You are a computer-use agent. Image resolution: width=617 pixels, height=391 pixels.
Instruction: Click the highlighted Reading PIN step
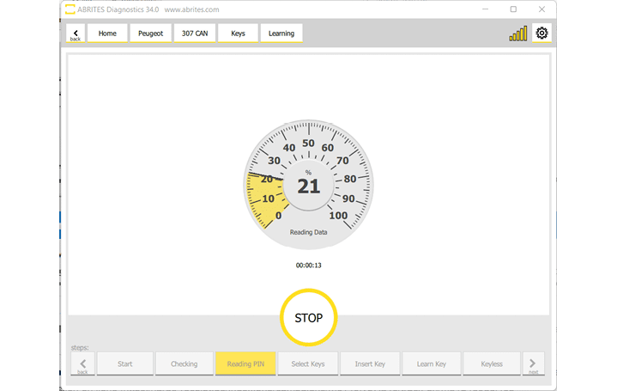pyautogui.click(x=245, y=364)
